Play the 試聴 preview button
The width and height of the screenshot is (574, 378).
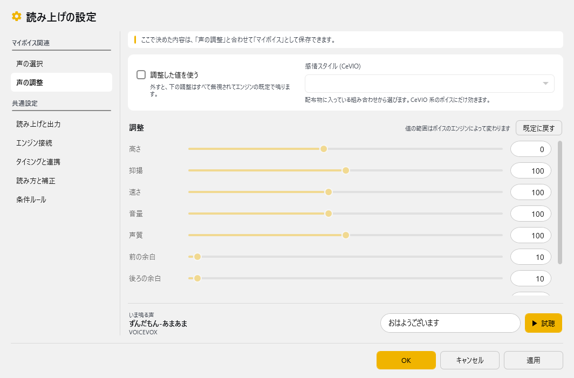[543, 323]
